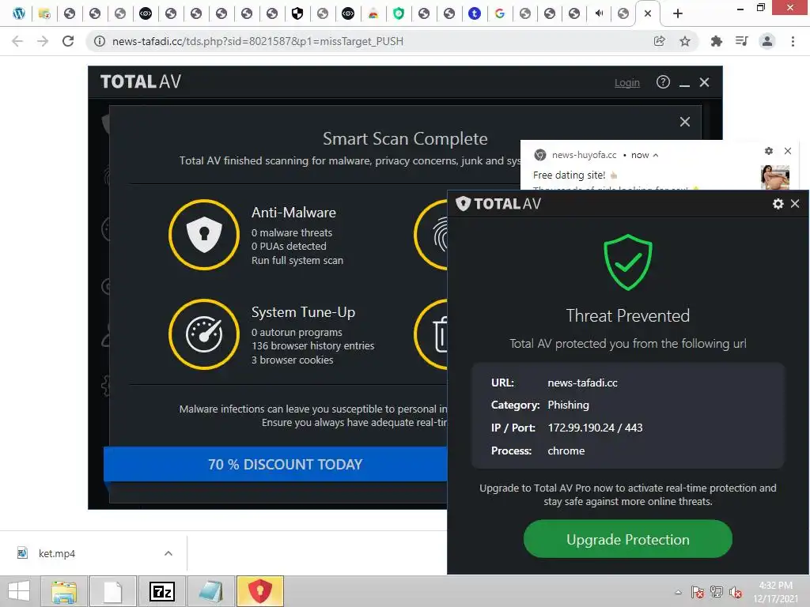Open the downloaded ket.mp4 file

[57, 553]
